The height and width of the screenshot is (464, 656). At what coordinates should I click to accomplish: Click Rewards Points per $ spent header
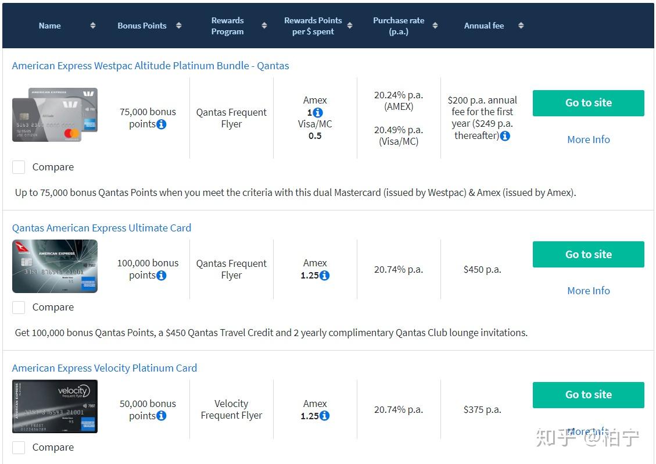pos(313,26)
